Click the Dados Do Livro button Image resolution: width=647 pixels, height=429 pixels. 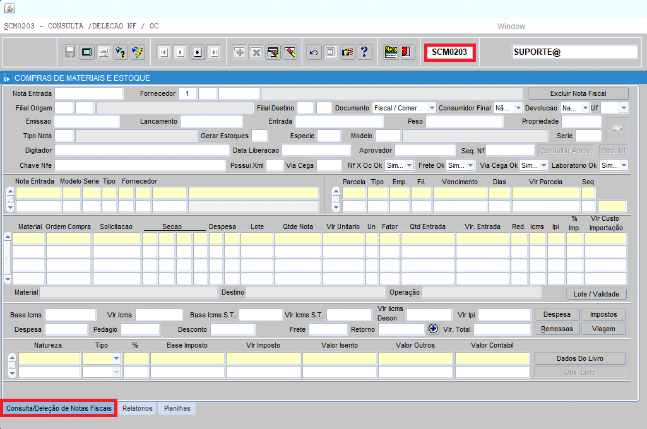coord(579,358)
